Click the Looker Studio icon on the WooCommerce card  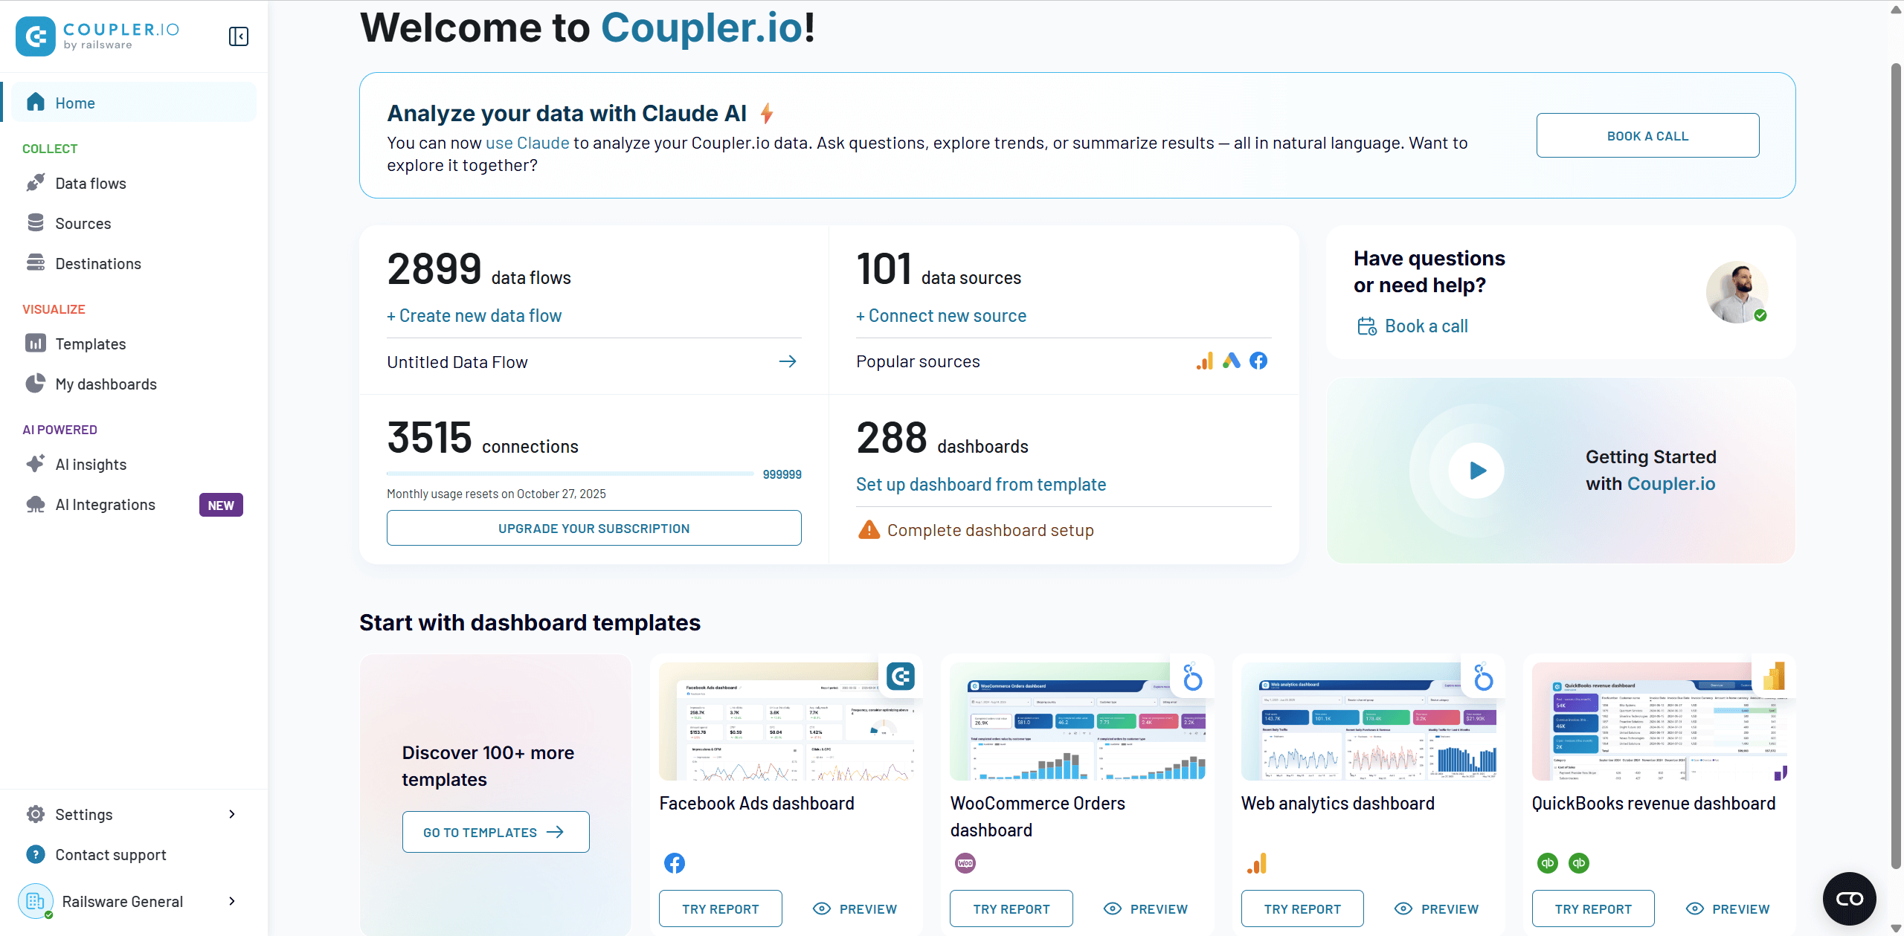[x=1192, y=677]
